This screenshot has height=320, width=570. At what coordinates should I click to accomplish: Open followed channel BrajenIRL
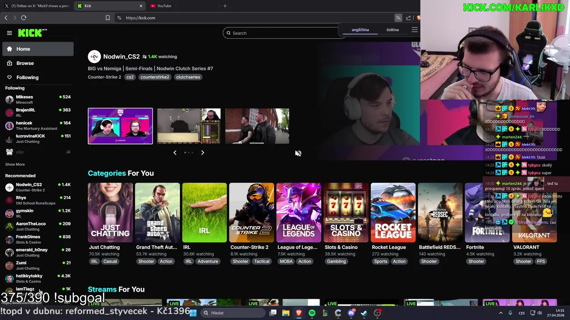(38, 112)
